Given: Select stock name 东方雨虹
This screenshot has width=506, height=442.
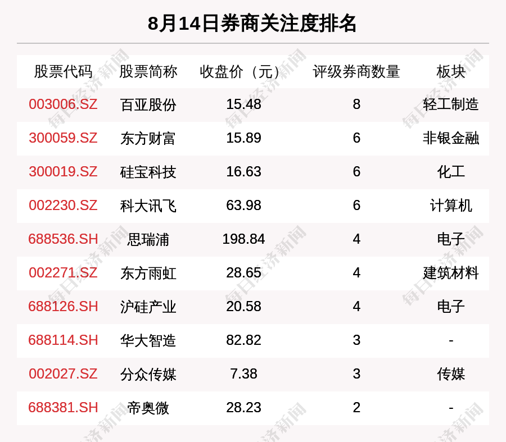Looking at the screenshot, I should pyautogui.click(x=148, y=273).
